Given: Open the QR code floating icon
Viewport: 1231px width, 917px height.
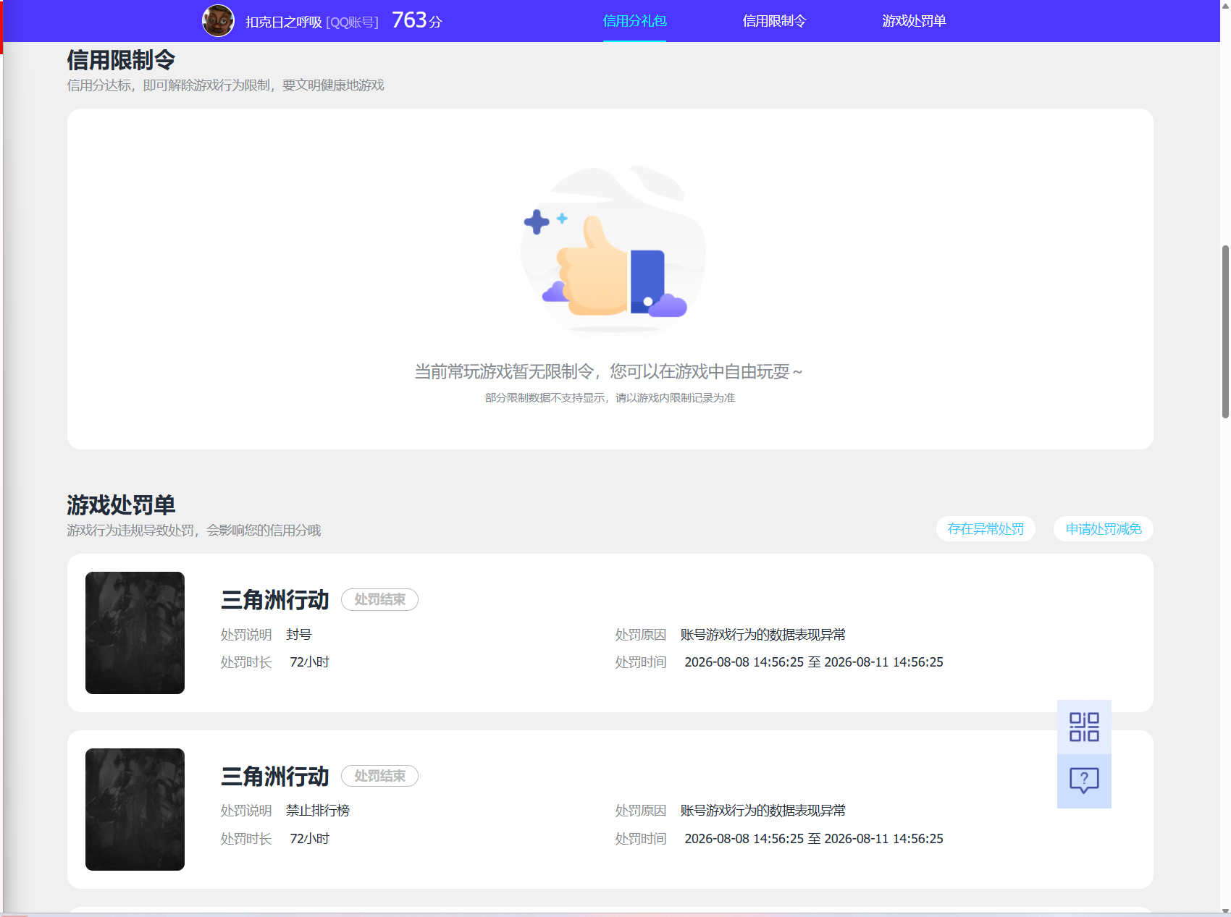Looking at the screenshot, I should click(x=1084, y=727).
